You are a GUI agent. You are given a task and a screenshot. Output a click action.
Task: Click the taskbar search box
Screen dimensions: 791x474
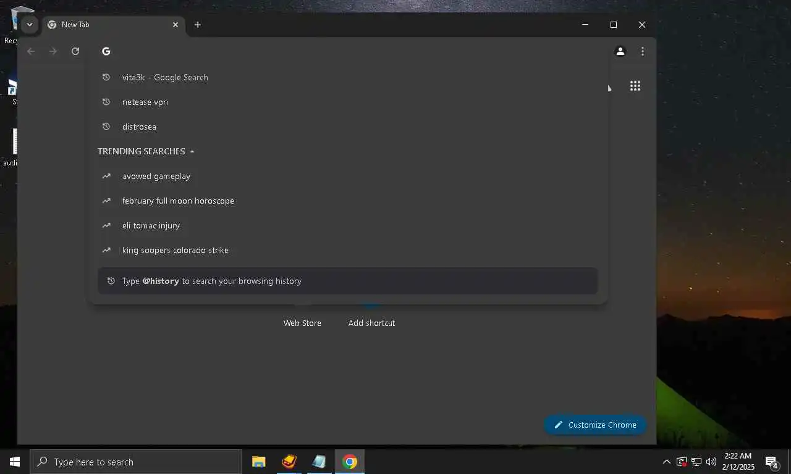[x=136, y=462]
